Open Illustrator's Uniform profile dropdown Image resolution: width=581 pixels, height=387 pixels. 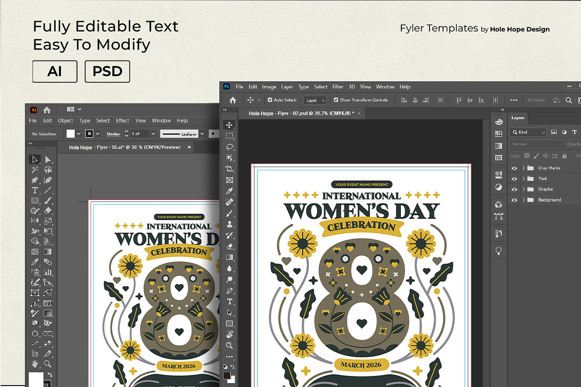(x=202, y=134)
